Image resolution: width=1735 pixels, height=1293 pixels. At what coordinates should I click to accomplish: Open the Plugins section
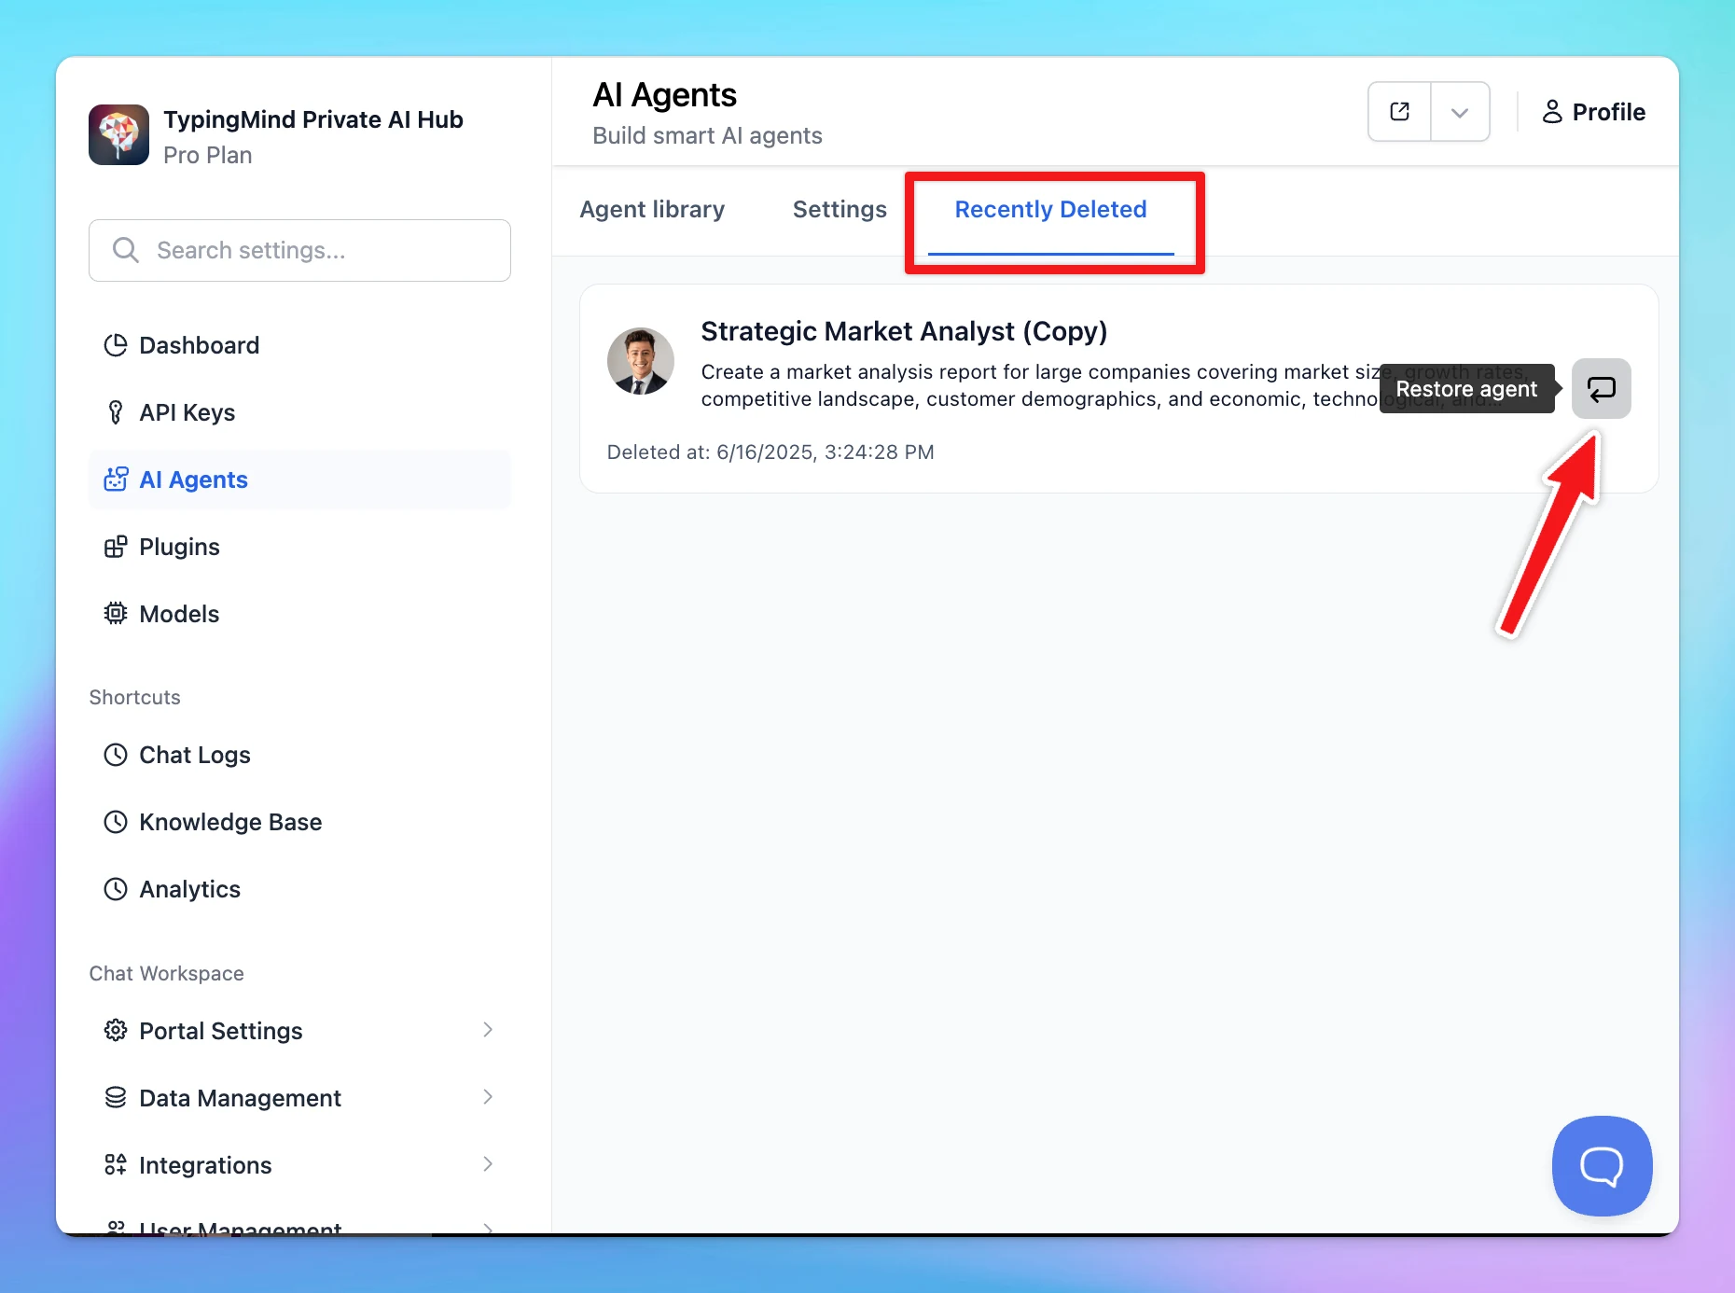[298, 547]
